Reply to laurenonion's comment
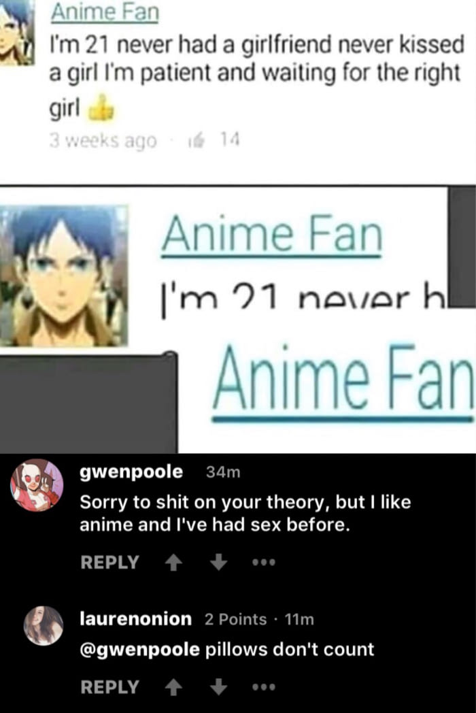Screen dimensions: 476x713 point(109,686)
